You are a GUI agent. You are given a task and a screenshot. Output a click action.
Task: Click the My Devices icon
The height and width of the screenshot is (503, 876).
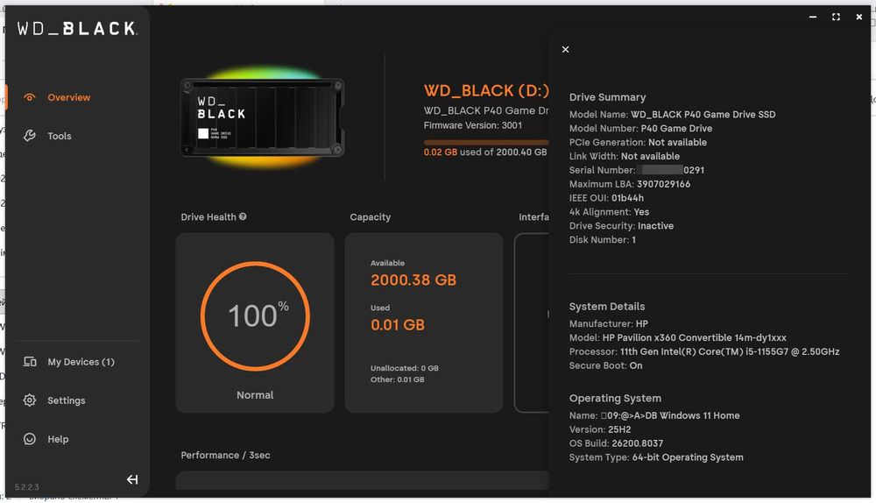pos(30,362)
